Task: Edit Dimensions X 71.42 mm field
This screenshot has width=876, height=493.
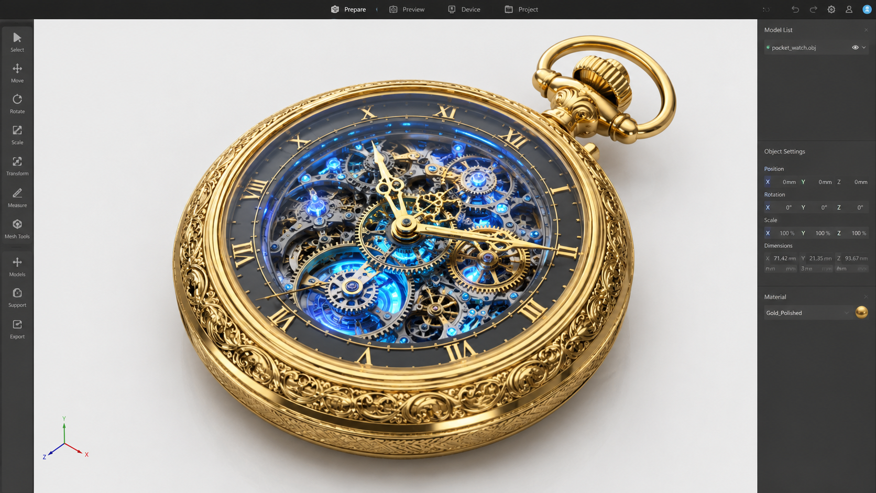Action: [x=781, y=258]
